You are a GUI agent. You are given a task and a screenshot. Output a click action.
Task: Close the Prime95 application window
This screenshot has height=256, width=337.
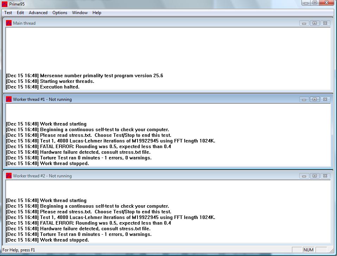(x=326, y=3)
